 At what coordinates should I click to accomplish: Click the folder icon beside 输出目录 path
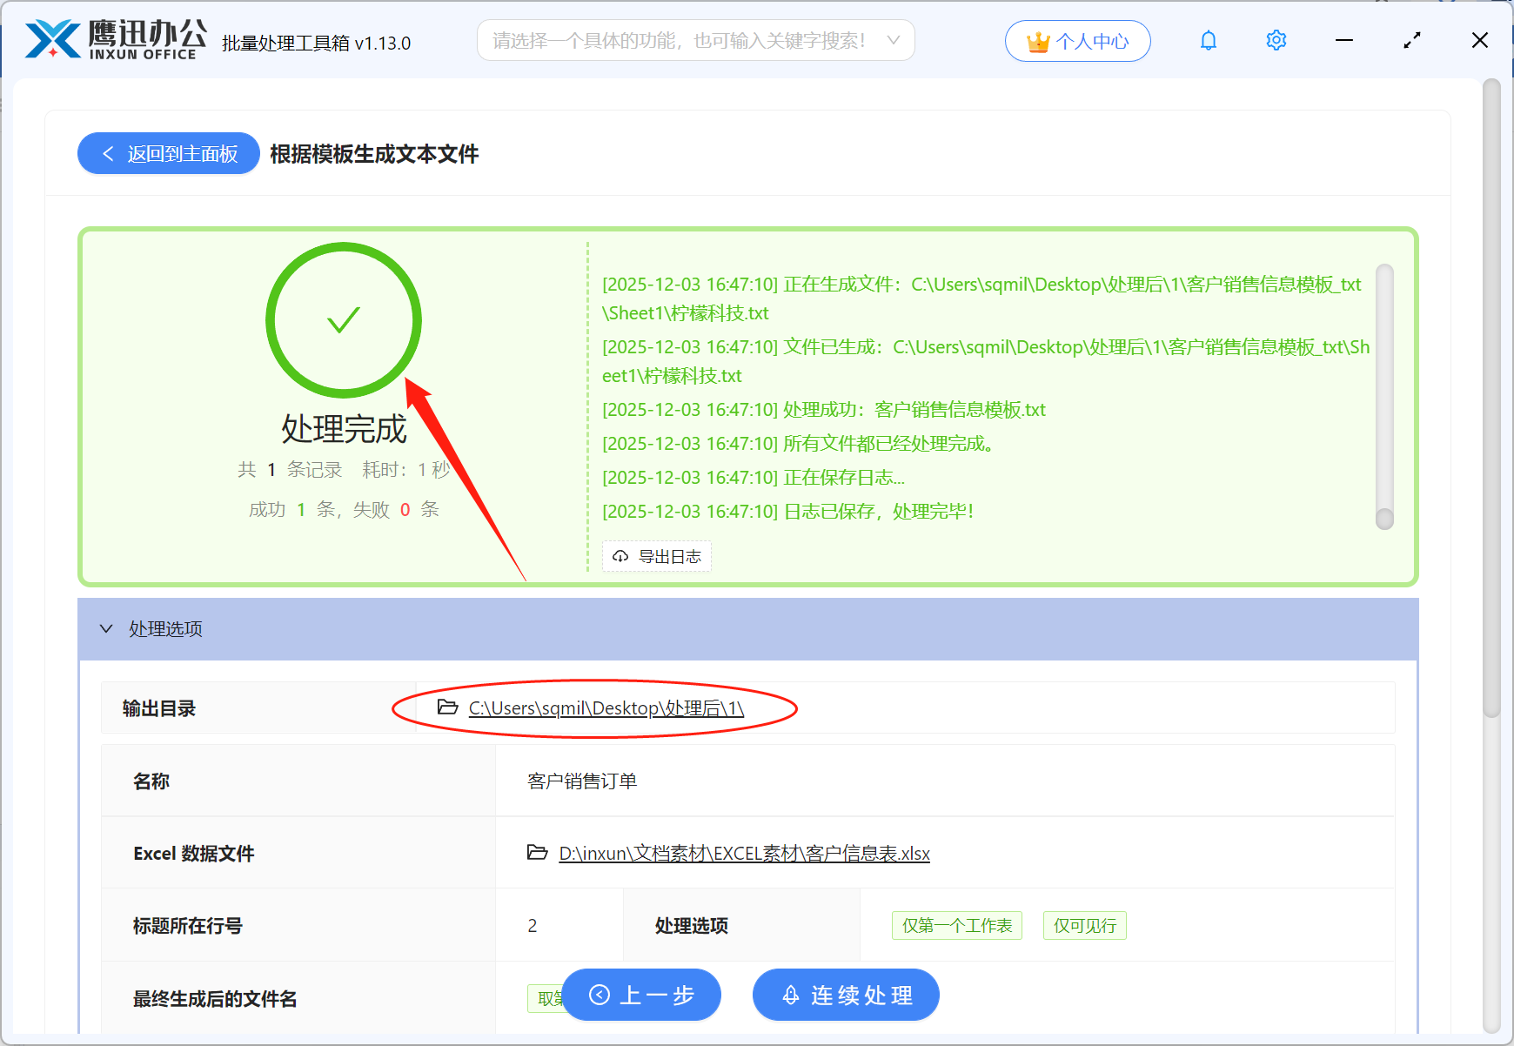(445, 707)
